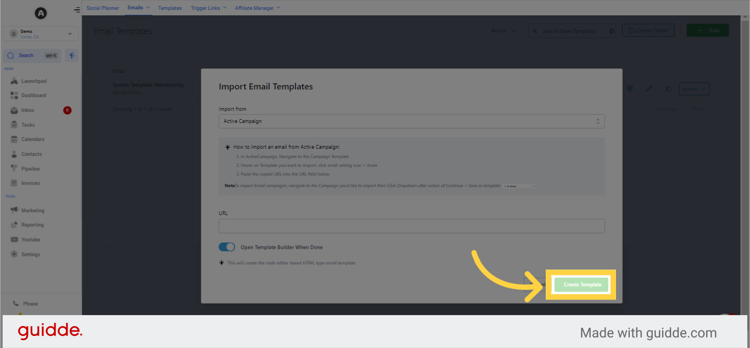The image size is (750, 348).
Task: Click the Invoices icon in sidebar
Action: (x=14, y=183)
